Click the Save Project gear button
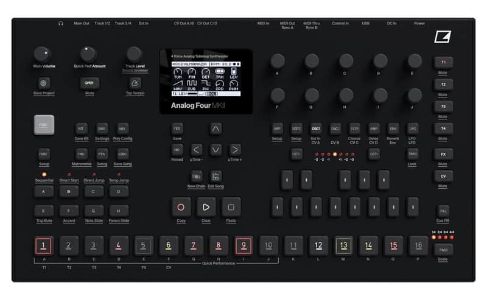 [43, 83]
